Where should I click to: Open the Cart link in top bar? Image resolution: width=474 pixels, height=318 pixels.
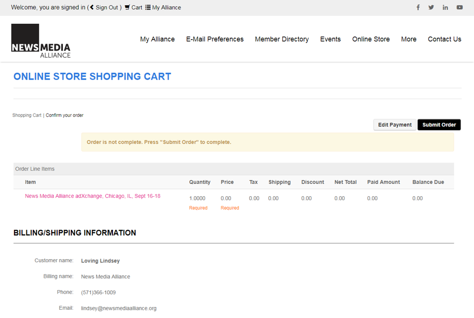(137, 8)
